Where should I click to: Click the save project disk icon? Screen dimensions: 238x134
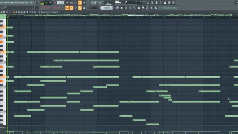click(164, 3)
